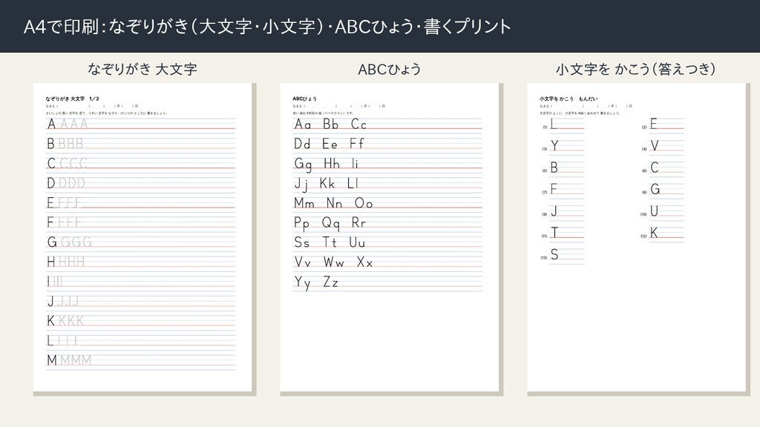Image resolution: width=760 pixels, height=427 pixels.
Task: Click 'Bb' in the ABC chart
Action: 330,125
